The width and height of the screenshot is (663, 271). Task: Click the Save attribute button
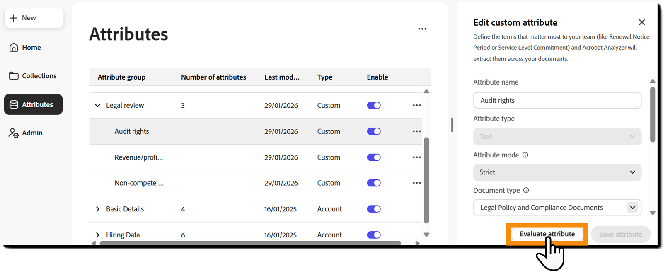pyautogui.click(x=621, y=234)
